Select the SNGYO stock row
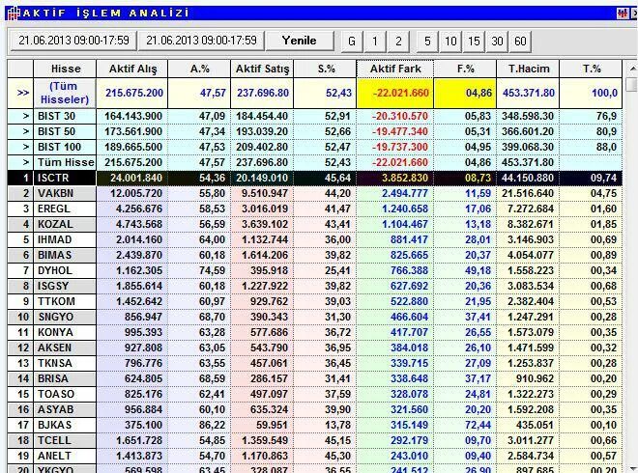The image size is (638, 473). [x=315, y=317]
